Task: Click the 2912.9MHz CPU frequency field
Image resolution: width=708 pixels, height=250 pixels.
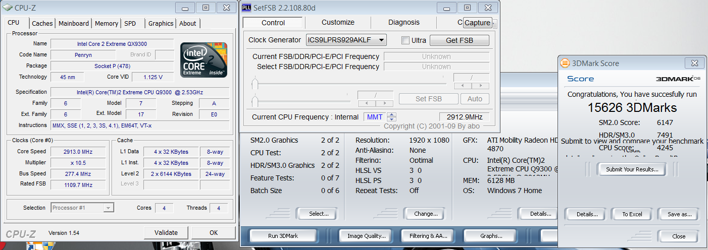Action: click(464, 117)
